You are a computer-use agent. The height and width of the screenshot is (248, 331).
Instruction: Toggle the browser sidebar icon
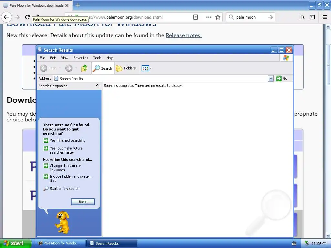(312, 17)
